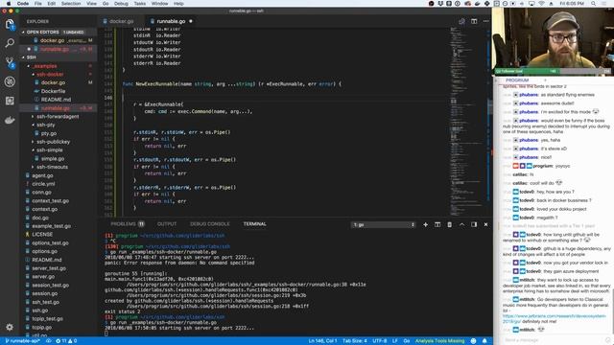Open the File menu
The height and width of the screenshot is (345, 614).
point(38,4)
